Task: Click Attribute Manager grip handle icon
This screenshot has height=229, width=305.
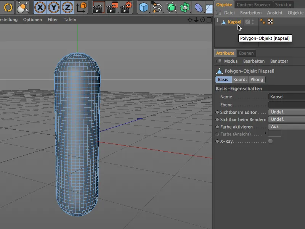Action: (x=218, y=61)
